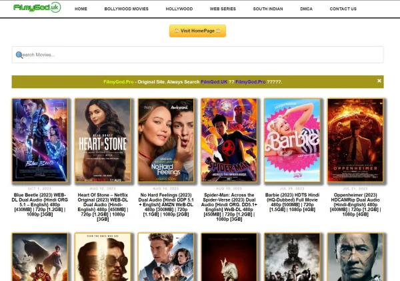This screenshot has width=400, height=281.
Task: Open the CONTACT US page
Action: click(x=343, y=9)
